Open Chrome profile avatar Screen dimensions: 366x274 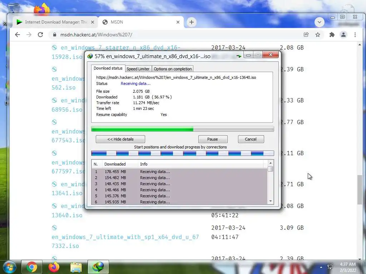click(x=343, y=35)
